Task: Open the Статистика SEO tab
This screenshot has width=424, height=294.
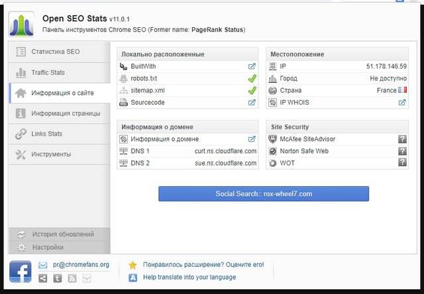Action: tap(60, 52)
